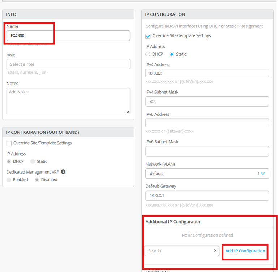This screenshot has height=272, width=278.
Task: Expand the Network (VLAN) dropdown arrow
Action: tap(263, 174)
